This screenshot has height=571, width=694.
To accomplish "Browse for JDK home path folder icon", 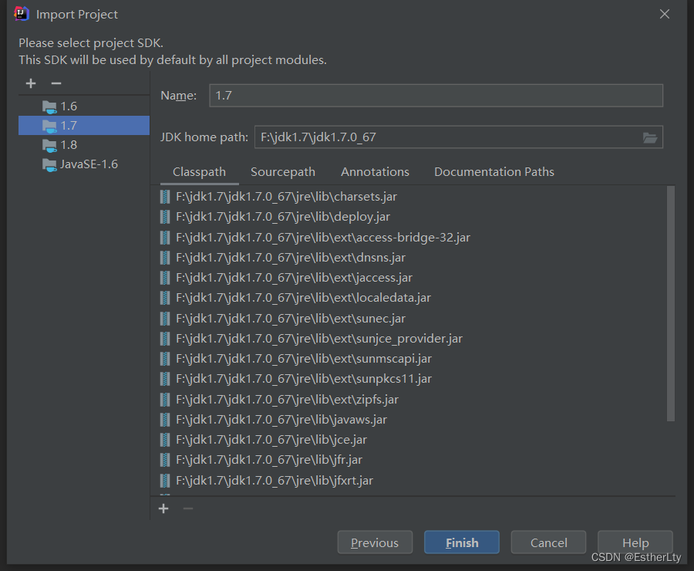I will 650,138.
